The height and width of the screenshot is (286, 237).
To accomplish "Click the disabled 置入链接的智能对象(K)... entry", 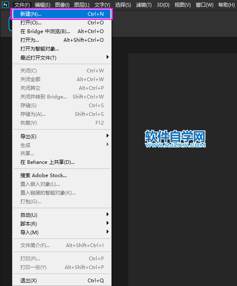I will click(x=62, y=193).
